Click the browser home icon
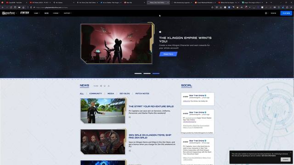 (x=23, y=7)
